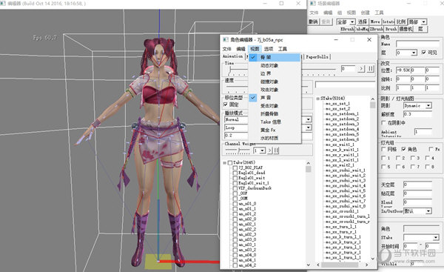Open 选项 menu in 角色编辑器
This screenshot has width=444, height=272.
[269, 49]
